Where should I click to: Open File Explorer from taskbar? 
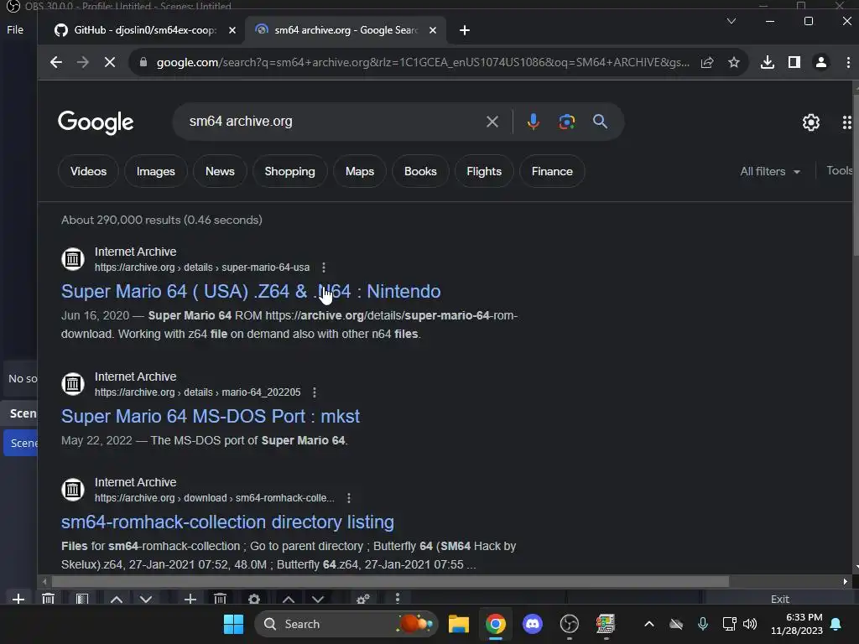[x=459, y=624]
